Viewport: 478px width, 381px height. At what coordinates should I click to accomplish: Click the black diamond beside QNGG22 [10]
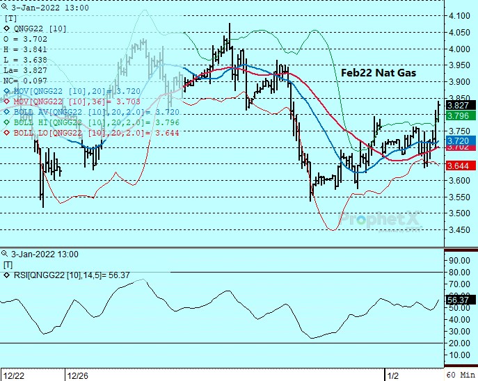click(6, 29)
